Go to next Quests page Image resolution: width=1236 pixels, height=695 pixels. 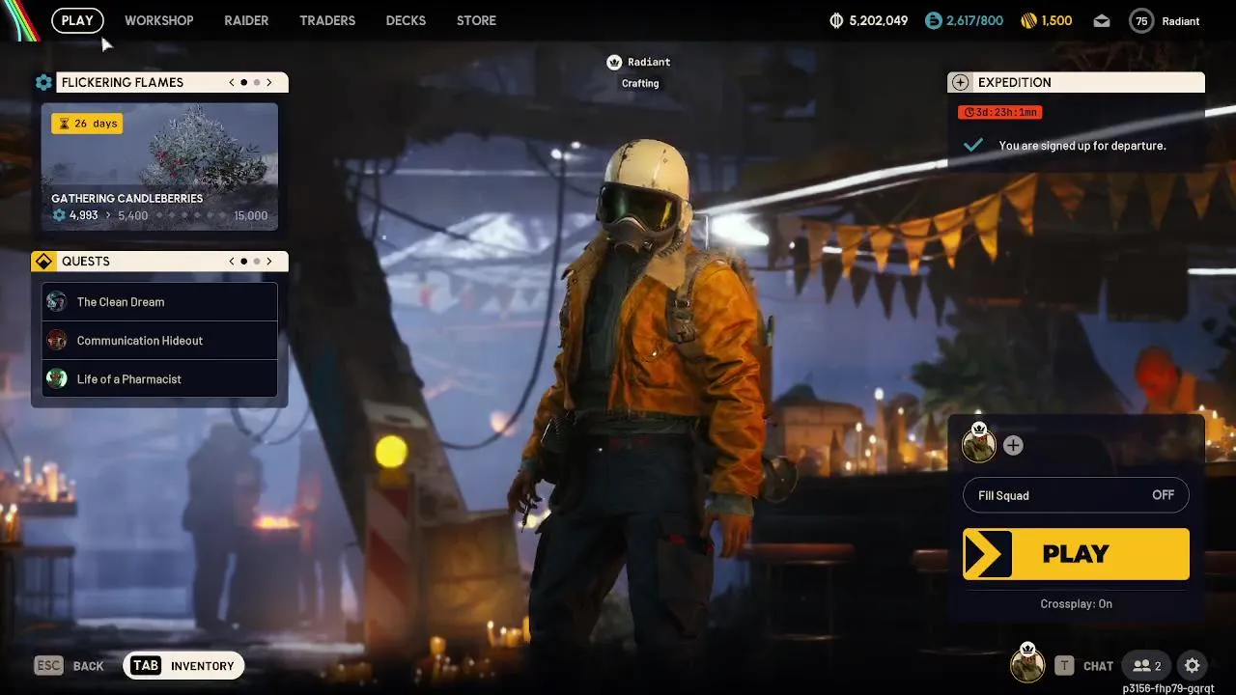269,261
